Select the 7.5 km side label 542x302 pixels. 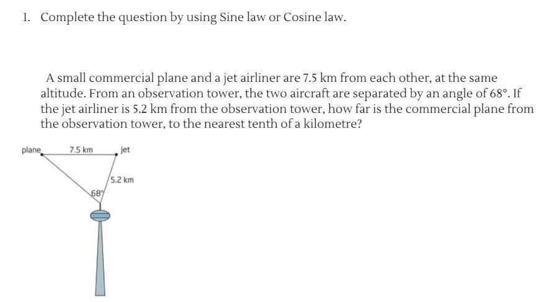tap(81, 149)
